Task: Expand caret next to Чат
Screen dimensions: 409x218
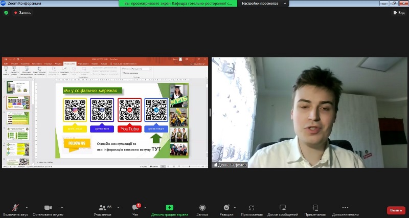Action: point(145,208)
